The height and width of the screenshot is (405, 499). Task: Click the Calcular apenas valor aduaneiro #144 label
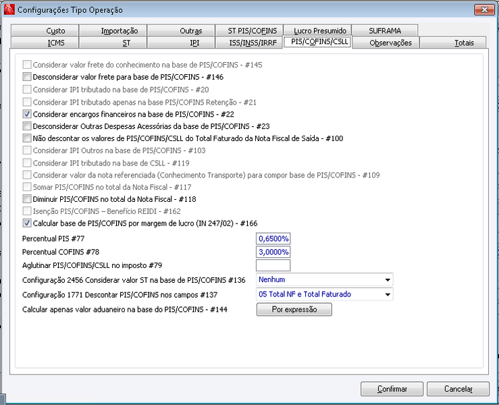click(125, 310)
